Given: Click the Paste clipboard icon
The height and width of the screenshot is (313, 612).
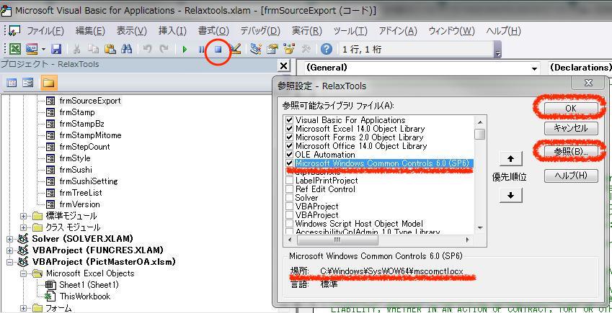Looking at the screenshot, I should [x=110, y=49].
